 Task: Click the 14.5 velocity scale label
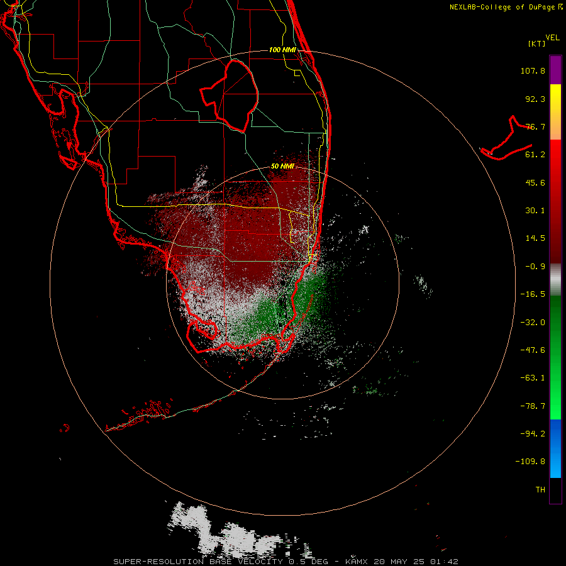535,238
